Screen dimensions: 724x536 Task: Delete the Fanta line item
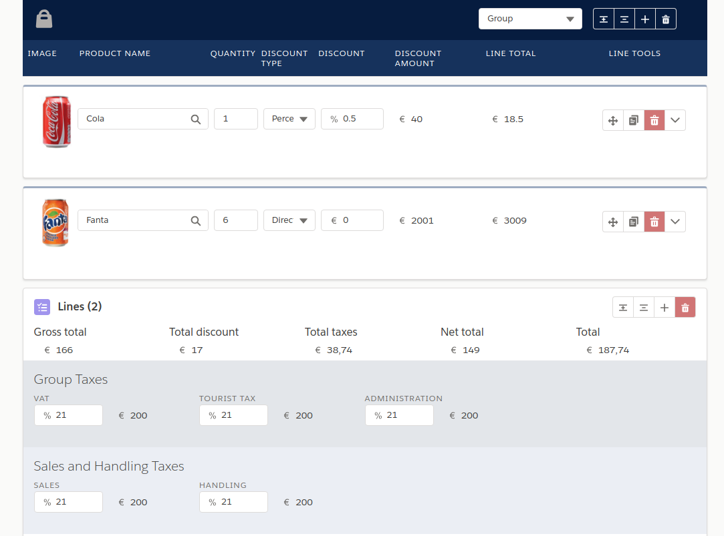654,222
